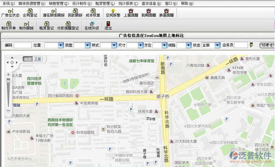Click the map zoom level slider

(x=8, y=91)
